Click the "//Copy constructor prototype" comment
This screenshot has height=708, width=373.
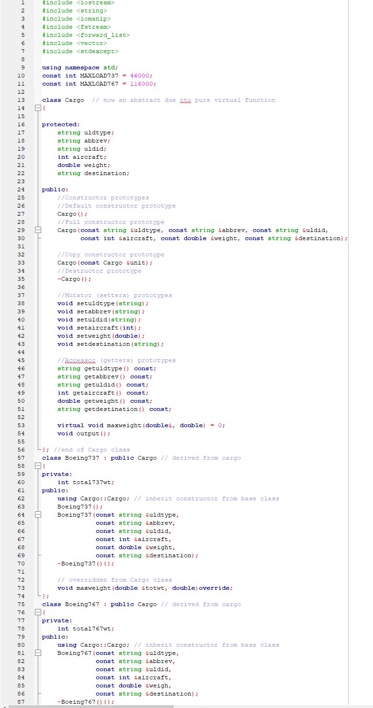tap(111, 254)
